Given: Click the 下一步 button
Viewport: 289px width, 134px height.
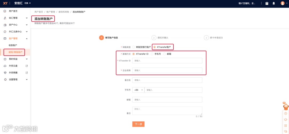Looking at the screenshot, I should coord(138,124).
